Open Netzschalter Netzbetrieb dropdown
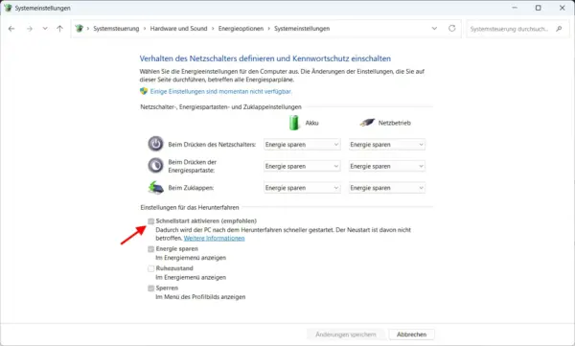This screenshot has width=575, height=346. [x=387, y=145]
